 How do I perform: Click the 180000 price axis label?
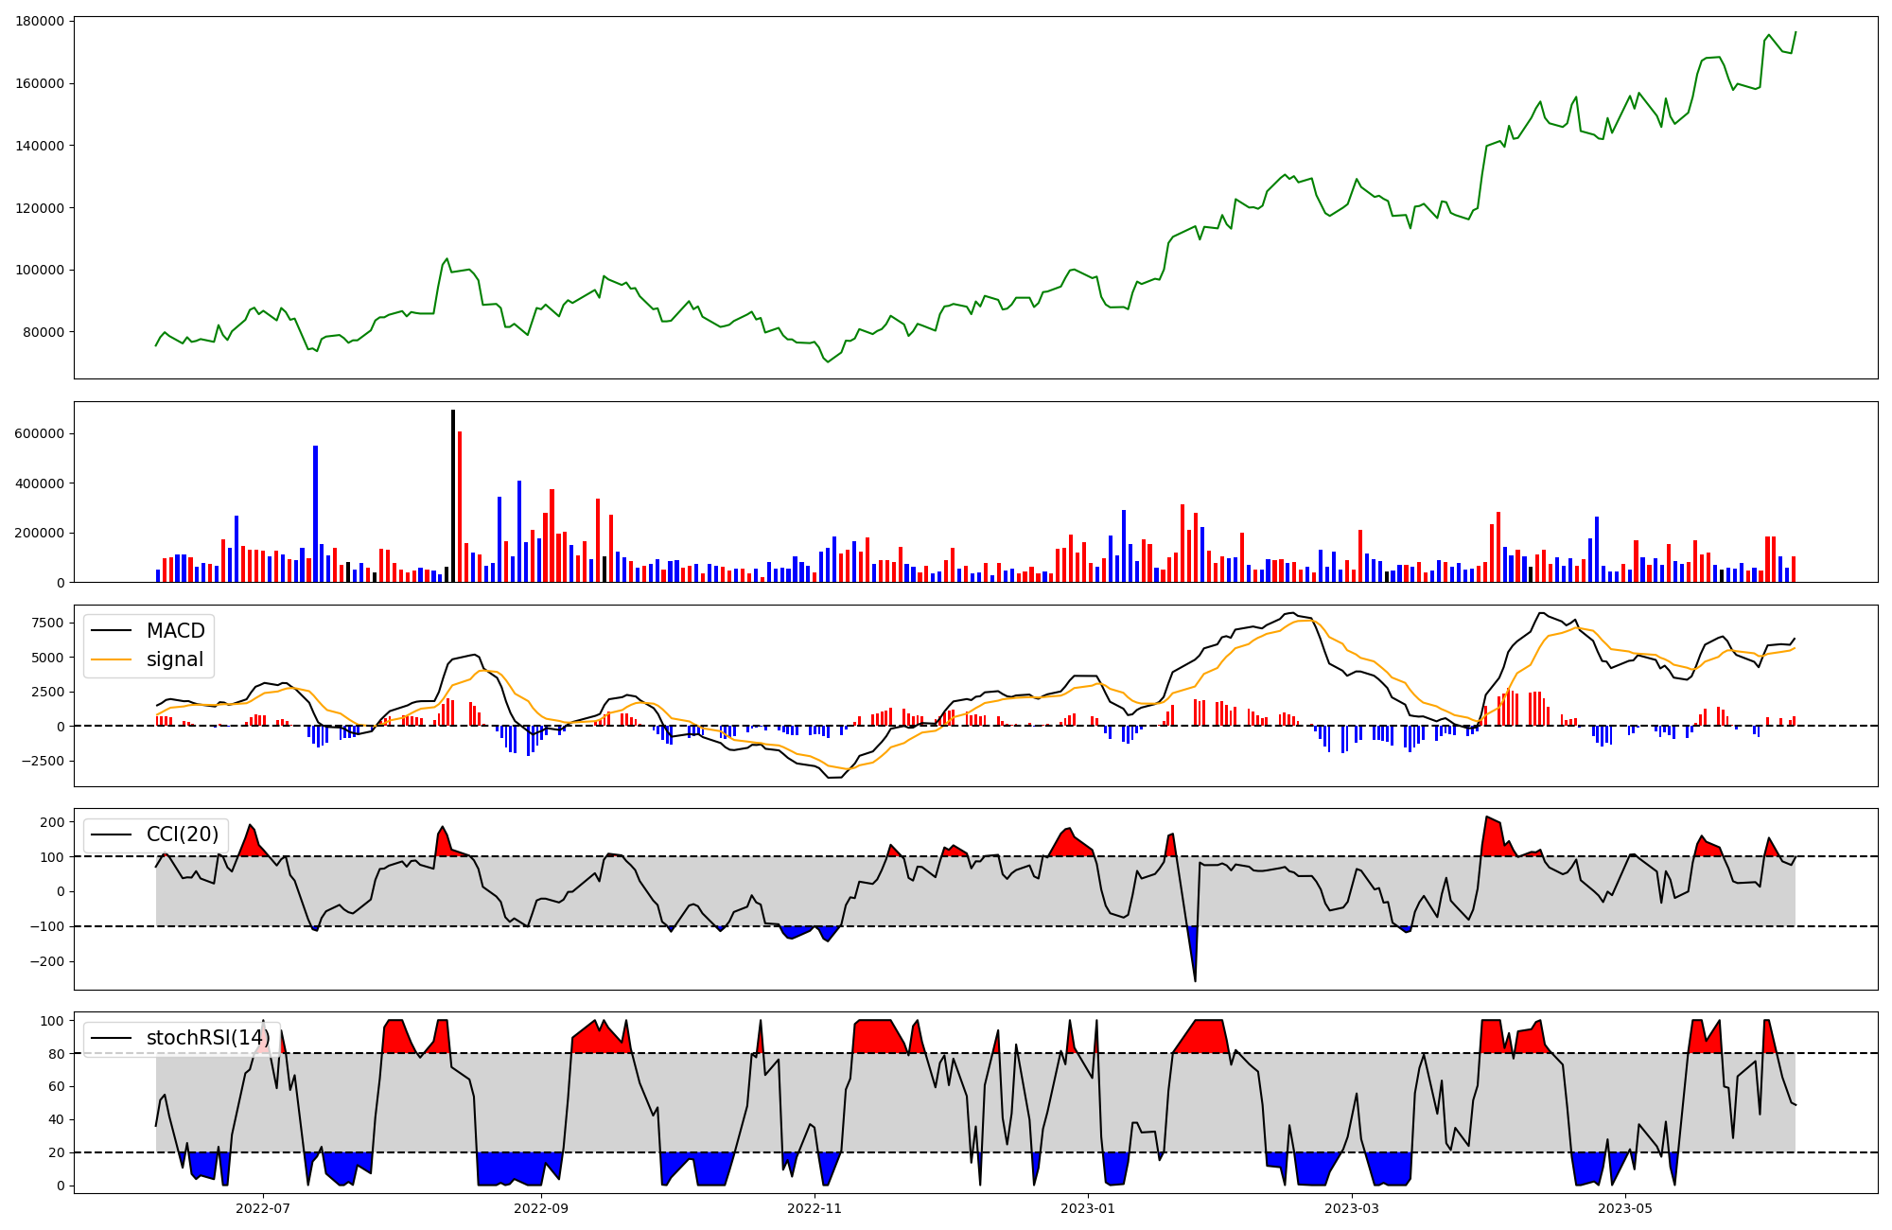click(40, 22)
